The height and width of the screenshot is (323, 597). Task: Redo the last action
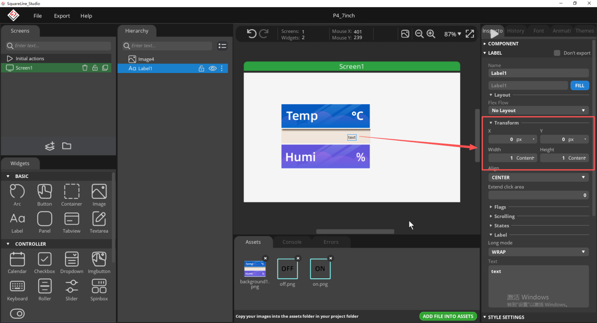tap(264, 34)
